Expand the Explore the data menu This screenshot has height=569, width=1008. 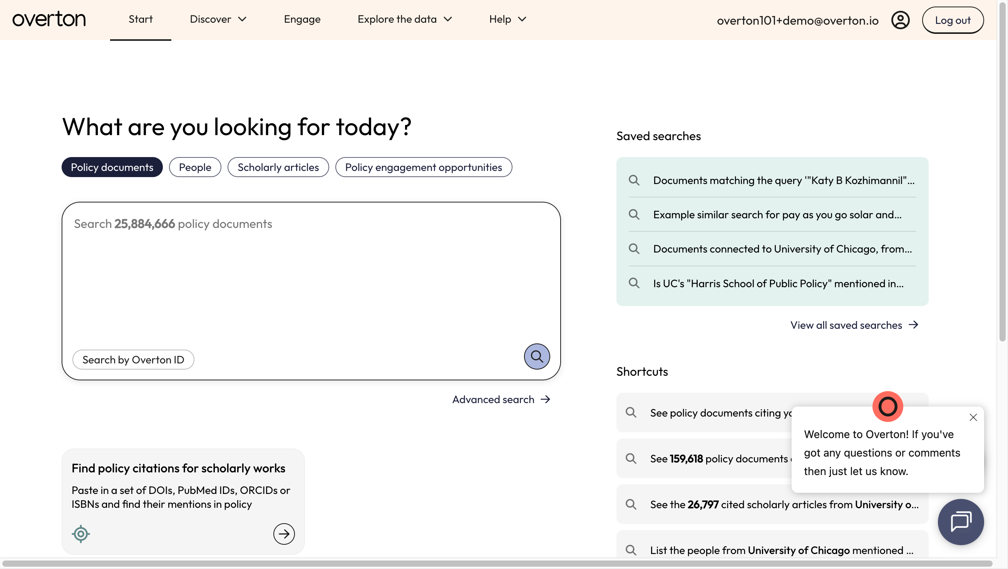[405, 19]
